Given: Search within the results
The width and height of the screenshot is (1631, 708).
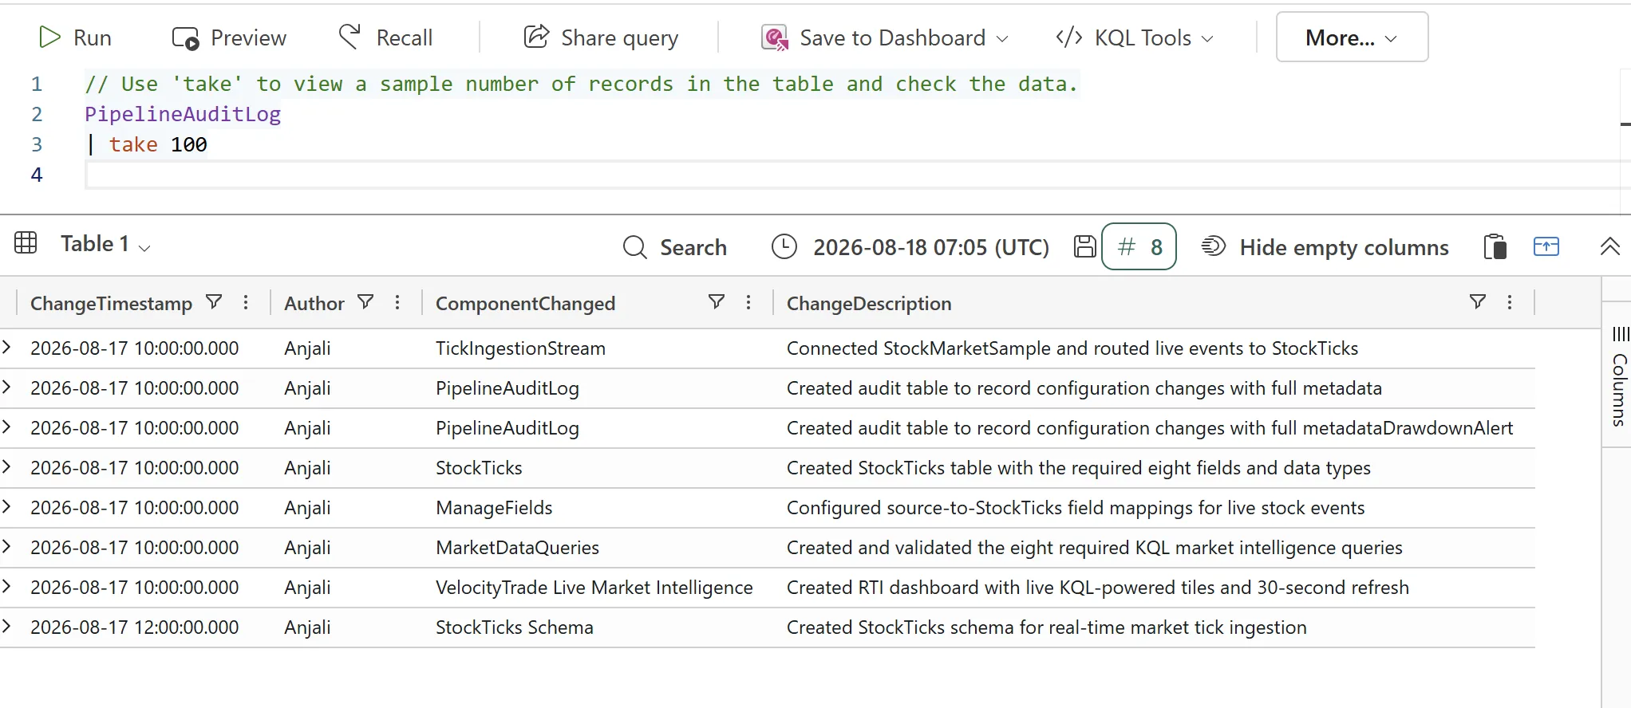Looking at the screenshot, I should 675,247.
